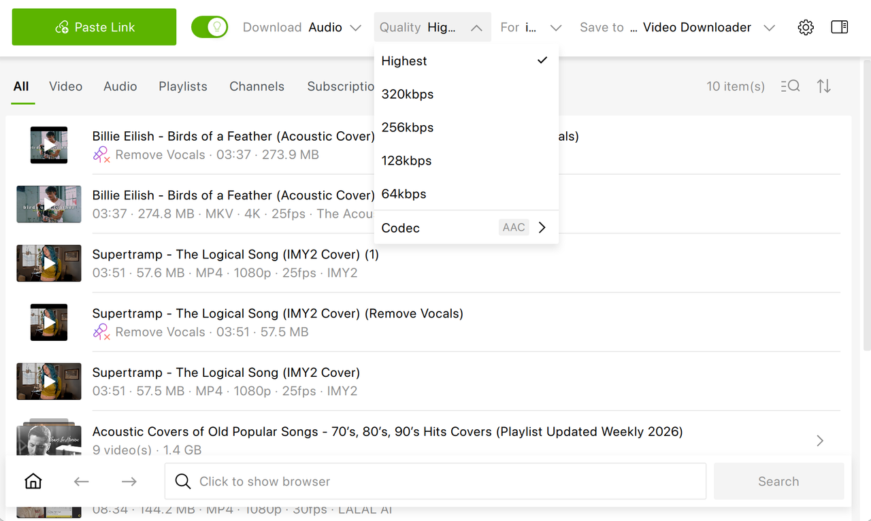Expand the Acoustic Covers playlist chevron

(x=820, y=441)
